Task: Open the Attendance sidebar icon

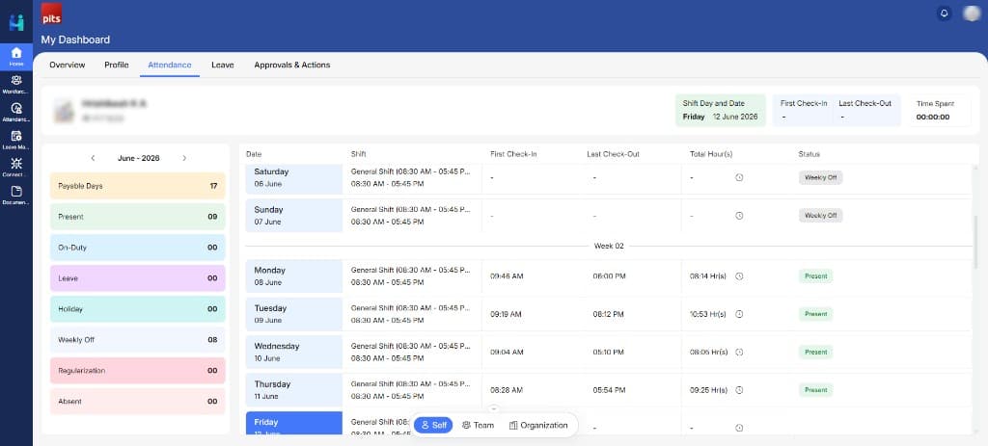Action: [16, 112]
